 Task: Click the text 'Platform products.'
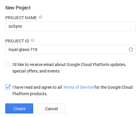click(x=30, y=94)
